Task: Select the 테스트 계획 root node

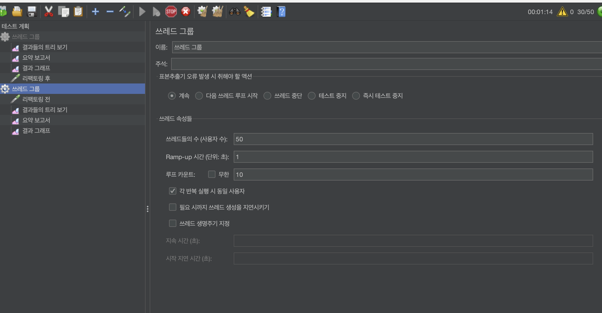Action: [x=15, y=26]
